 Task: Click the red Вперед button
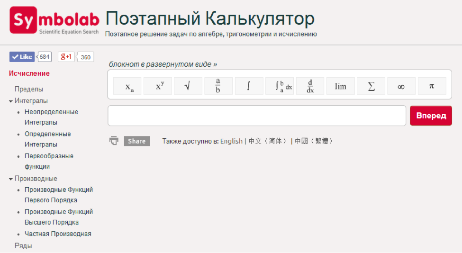click(431, 116)
